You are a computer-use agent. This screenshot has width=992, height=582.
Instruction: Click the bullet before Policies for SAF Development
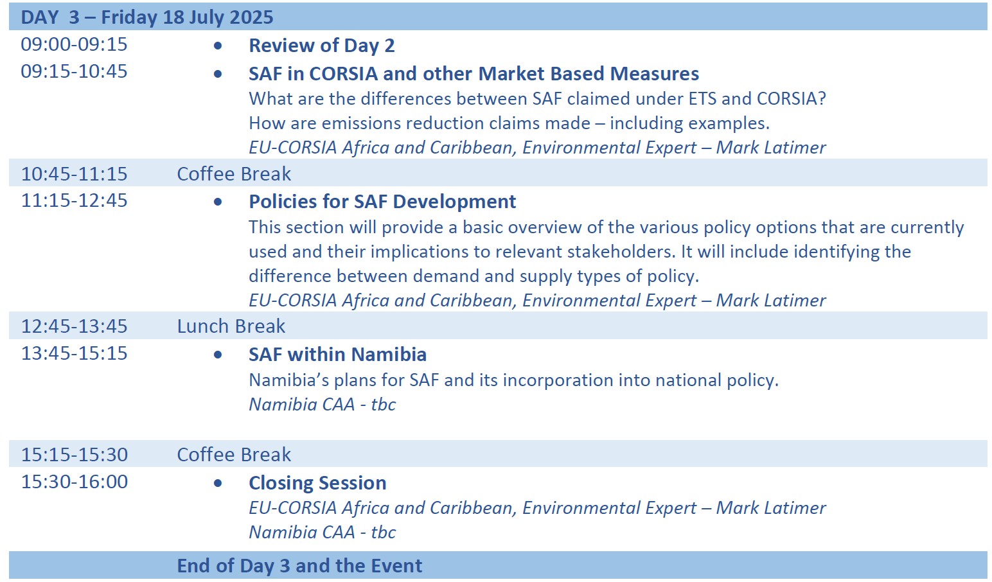[218, 202]
